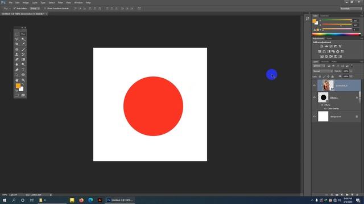The image size is (364, 204).
Task: Open the workspace Essentials dropdown
Action: (x=351, y=8)
